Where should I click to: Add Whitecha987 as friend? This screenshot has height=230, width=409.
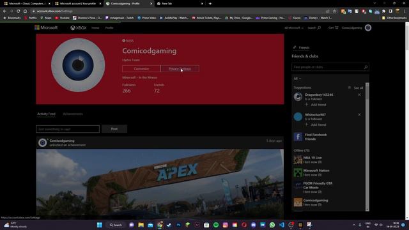pyautogui.click(x=316, y=125)
